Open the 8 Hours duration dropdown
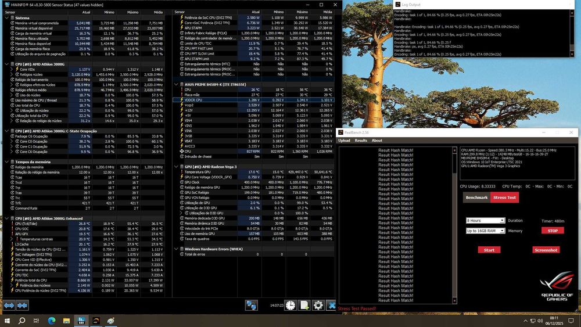The image size is (581, 327). coord(485,220)
